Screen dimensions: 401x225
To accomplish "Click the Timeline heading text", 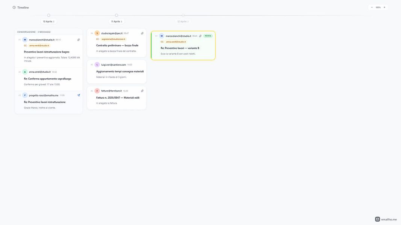I will [23, 7].
